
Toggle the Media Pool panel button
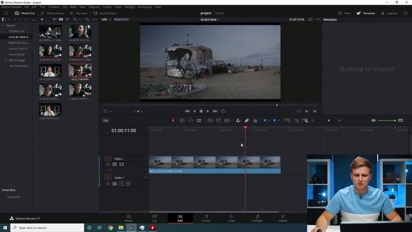pos(25,13)
